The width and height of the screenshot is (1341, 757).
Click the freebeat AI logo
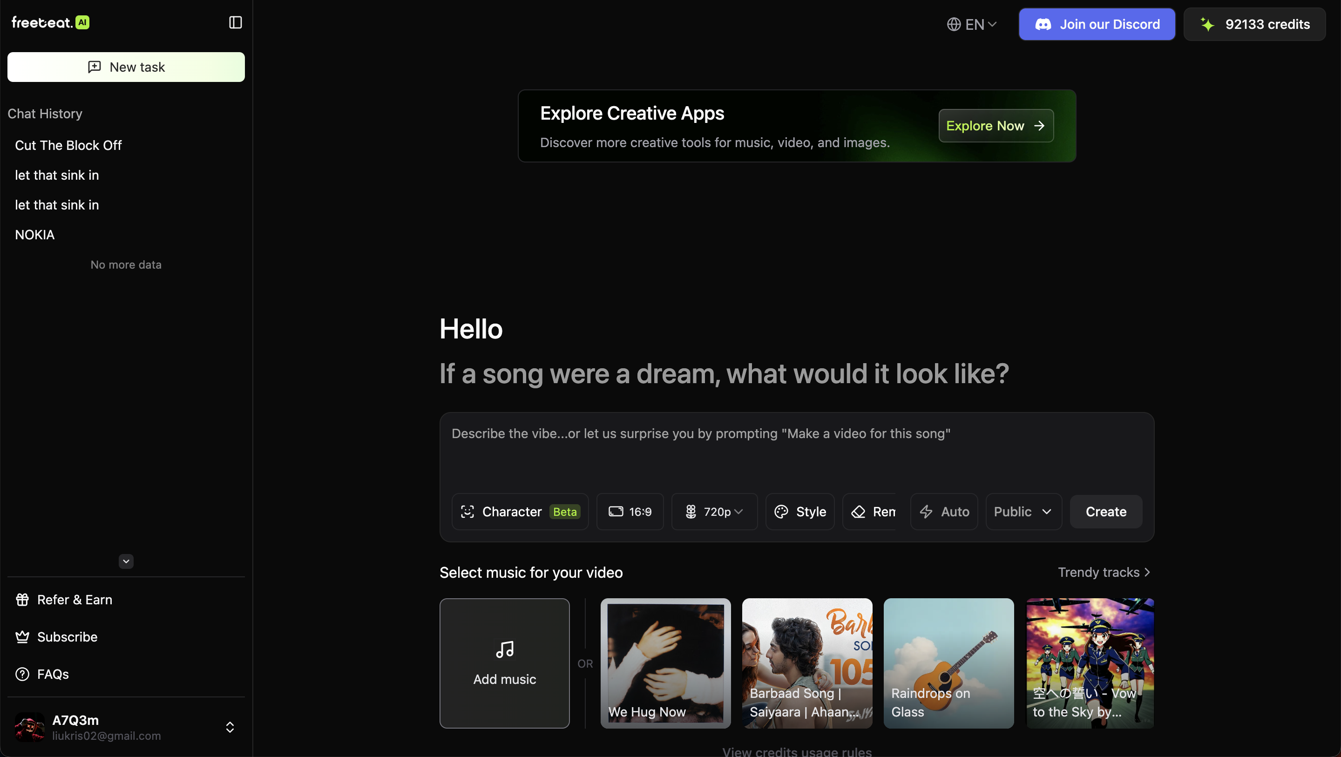50,22
